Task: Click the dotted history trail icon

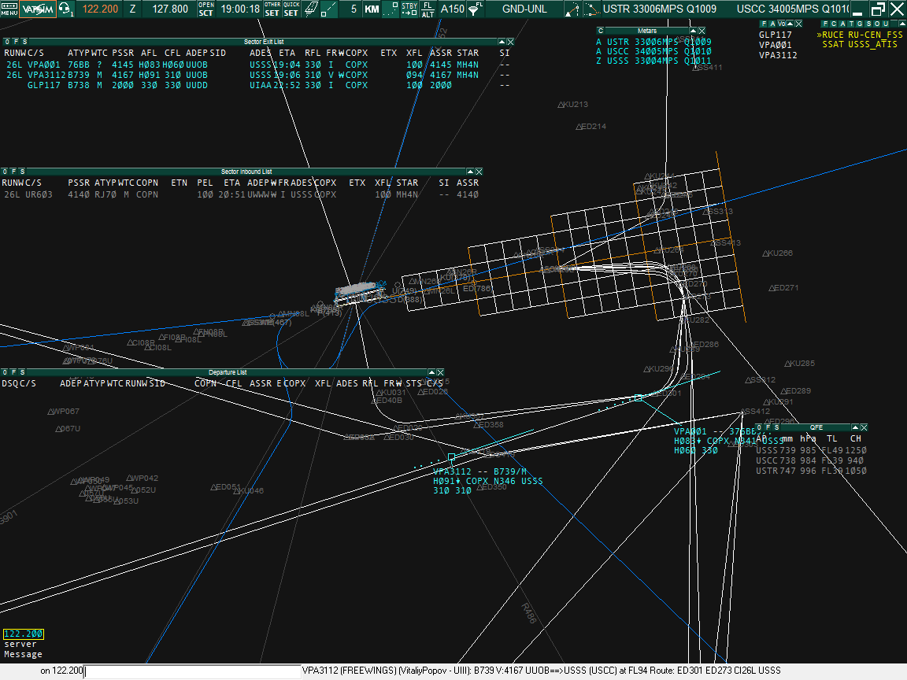Action: (x=391, y=9)
